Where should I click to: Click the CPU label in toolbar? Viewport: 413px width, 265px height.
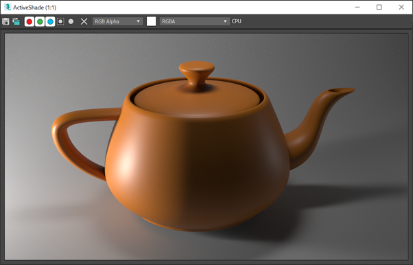236,21
